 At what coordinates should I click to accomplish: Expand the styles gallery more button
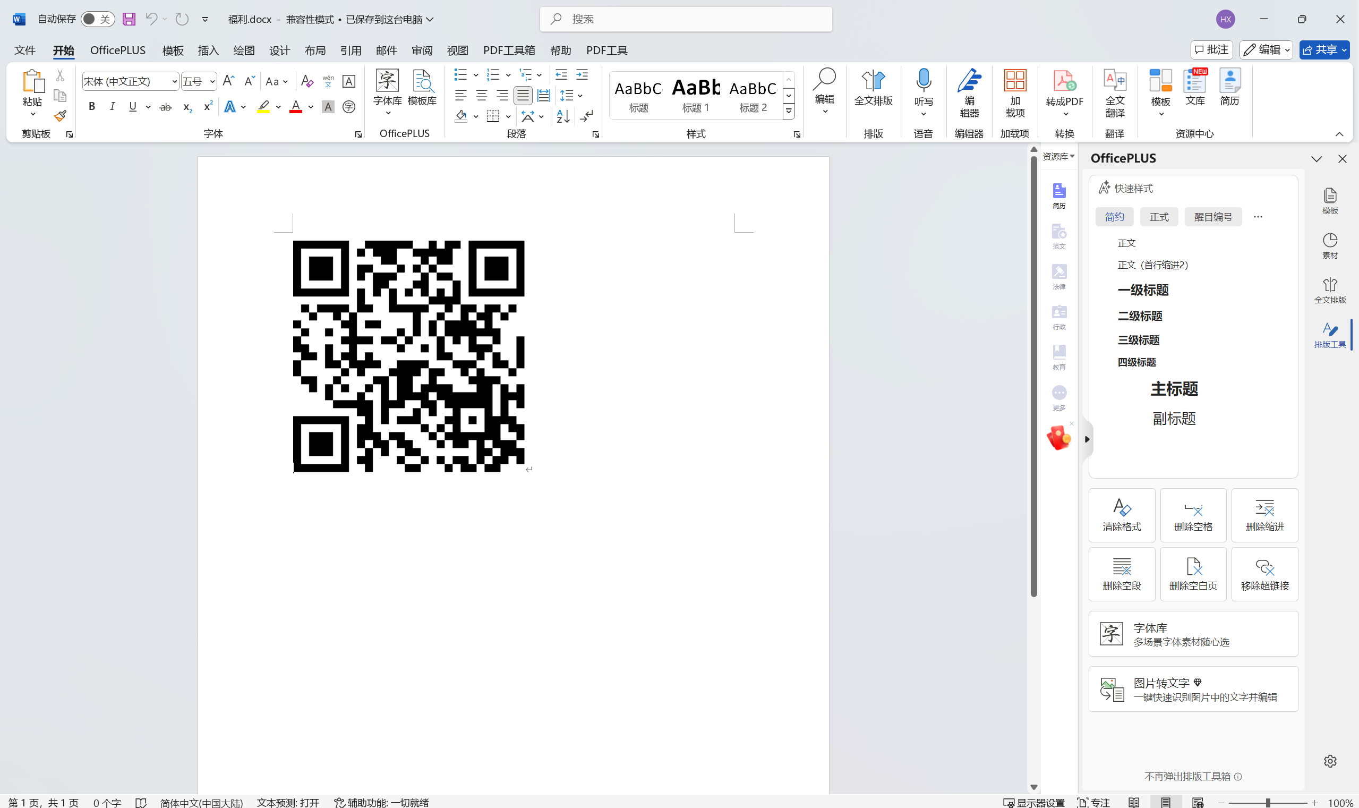coord(788,112)
